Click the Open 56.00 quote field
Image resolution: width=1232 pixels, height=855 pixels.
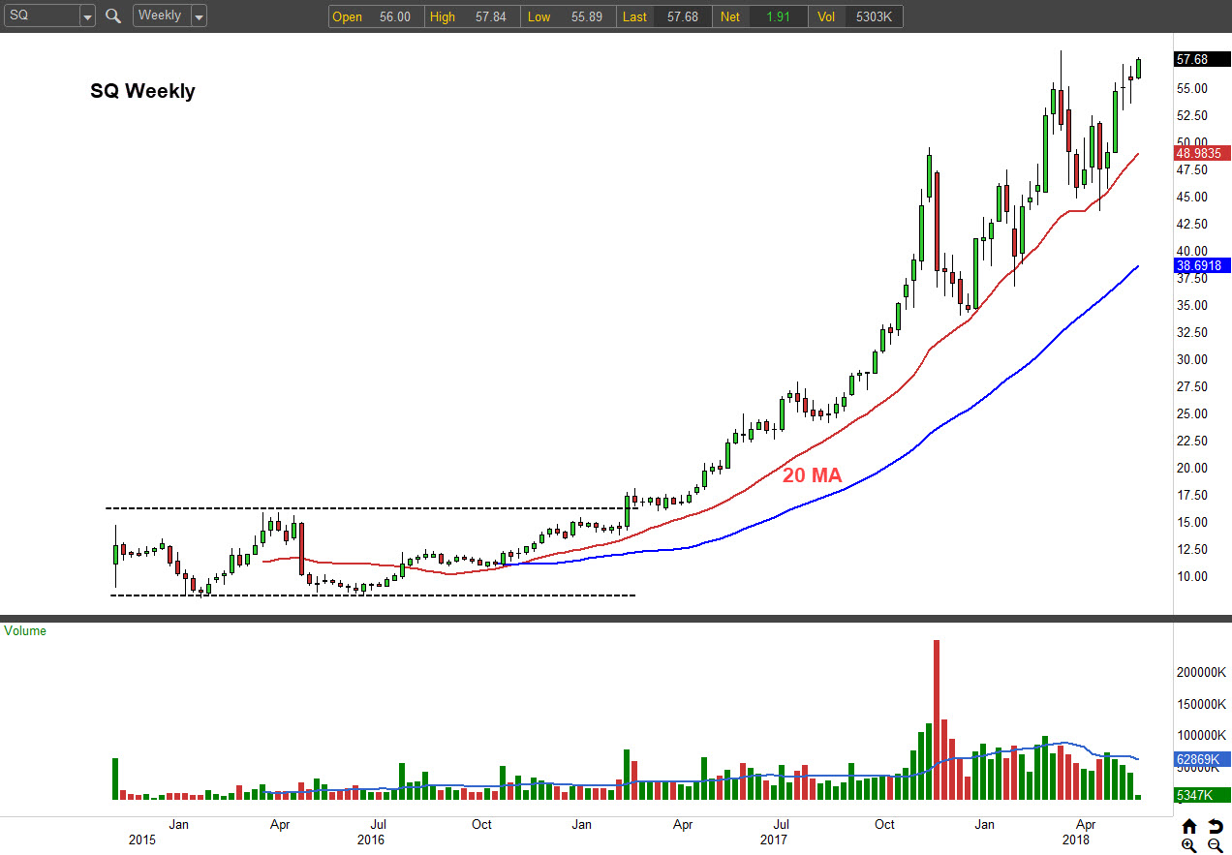coord(376,16)
